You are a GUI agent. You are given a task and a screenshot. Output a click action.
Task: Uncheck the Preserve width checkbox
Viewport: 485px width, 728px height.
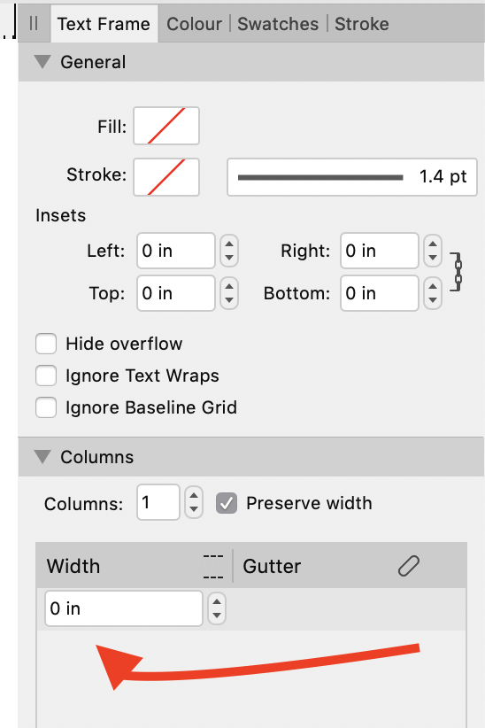(x=227, y=503)
